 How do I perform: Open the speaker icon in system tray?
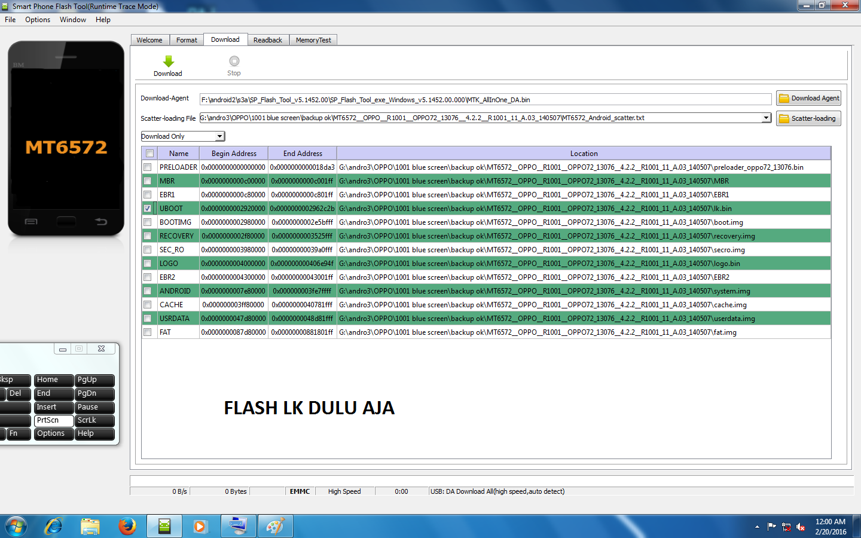point(800,526)
